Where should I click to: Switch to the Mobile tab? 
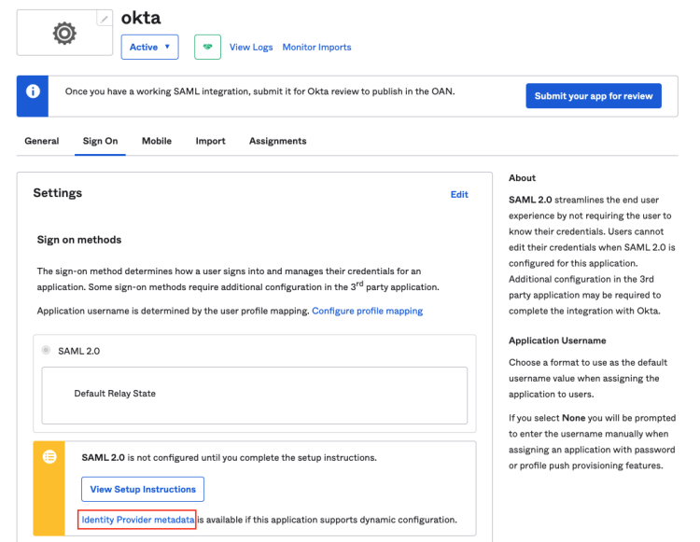157,141
